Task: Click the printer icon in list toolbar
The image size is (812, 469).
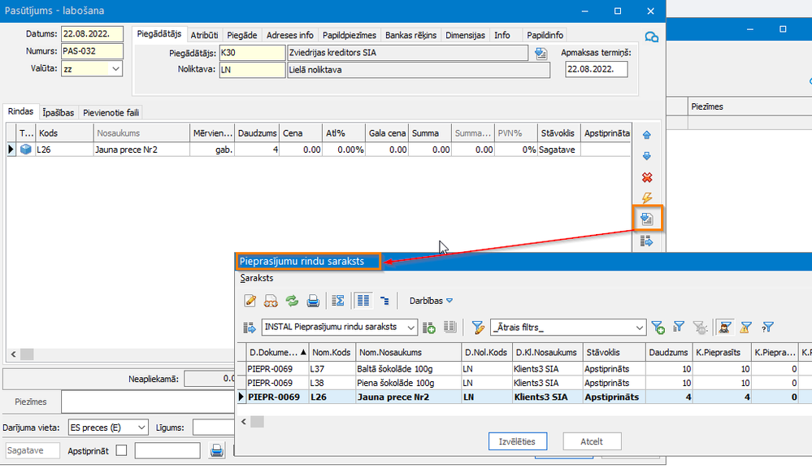Action: point(313,301)
